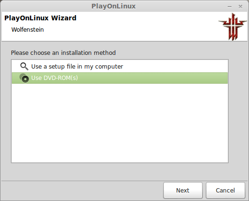Choose the "Use DVD-ROM(s)" option
The image size is (249, 201).
[120, 78]
